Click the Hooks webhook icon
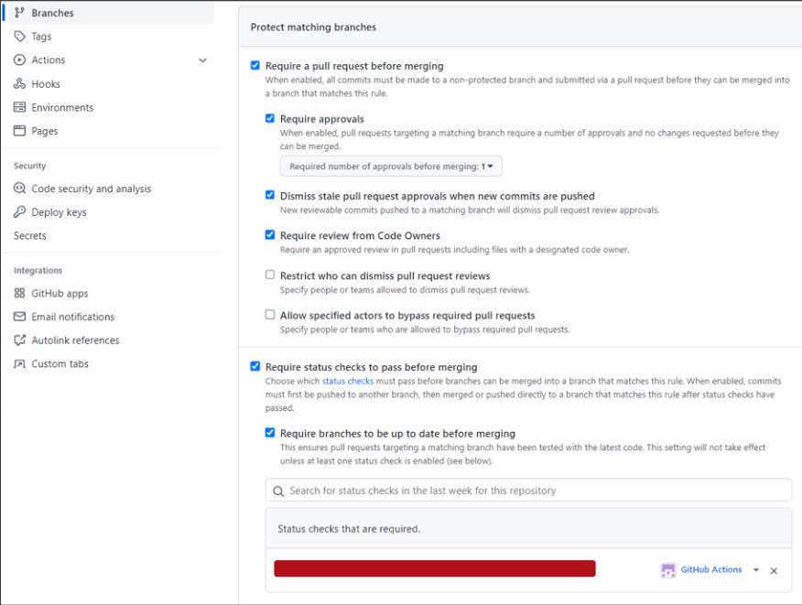 (20, 84)
